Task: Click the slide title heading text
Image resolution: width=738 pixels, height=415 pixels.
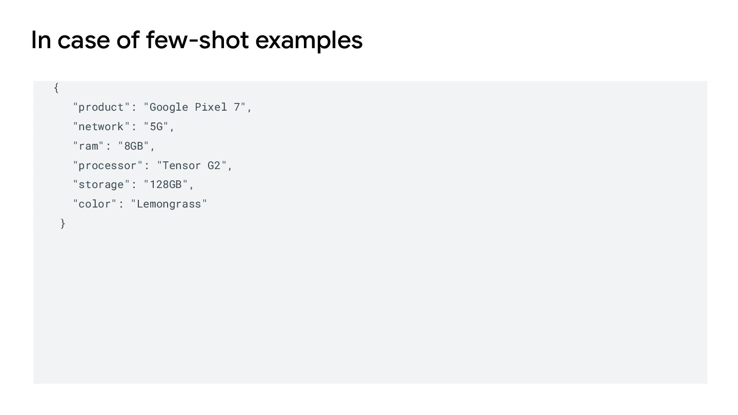Action: pos(197,40)
